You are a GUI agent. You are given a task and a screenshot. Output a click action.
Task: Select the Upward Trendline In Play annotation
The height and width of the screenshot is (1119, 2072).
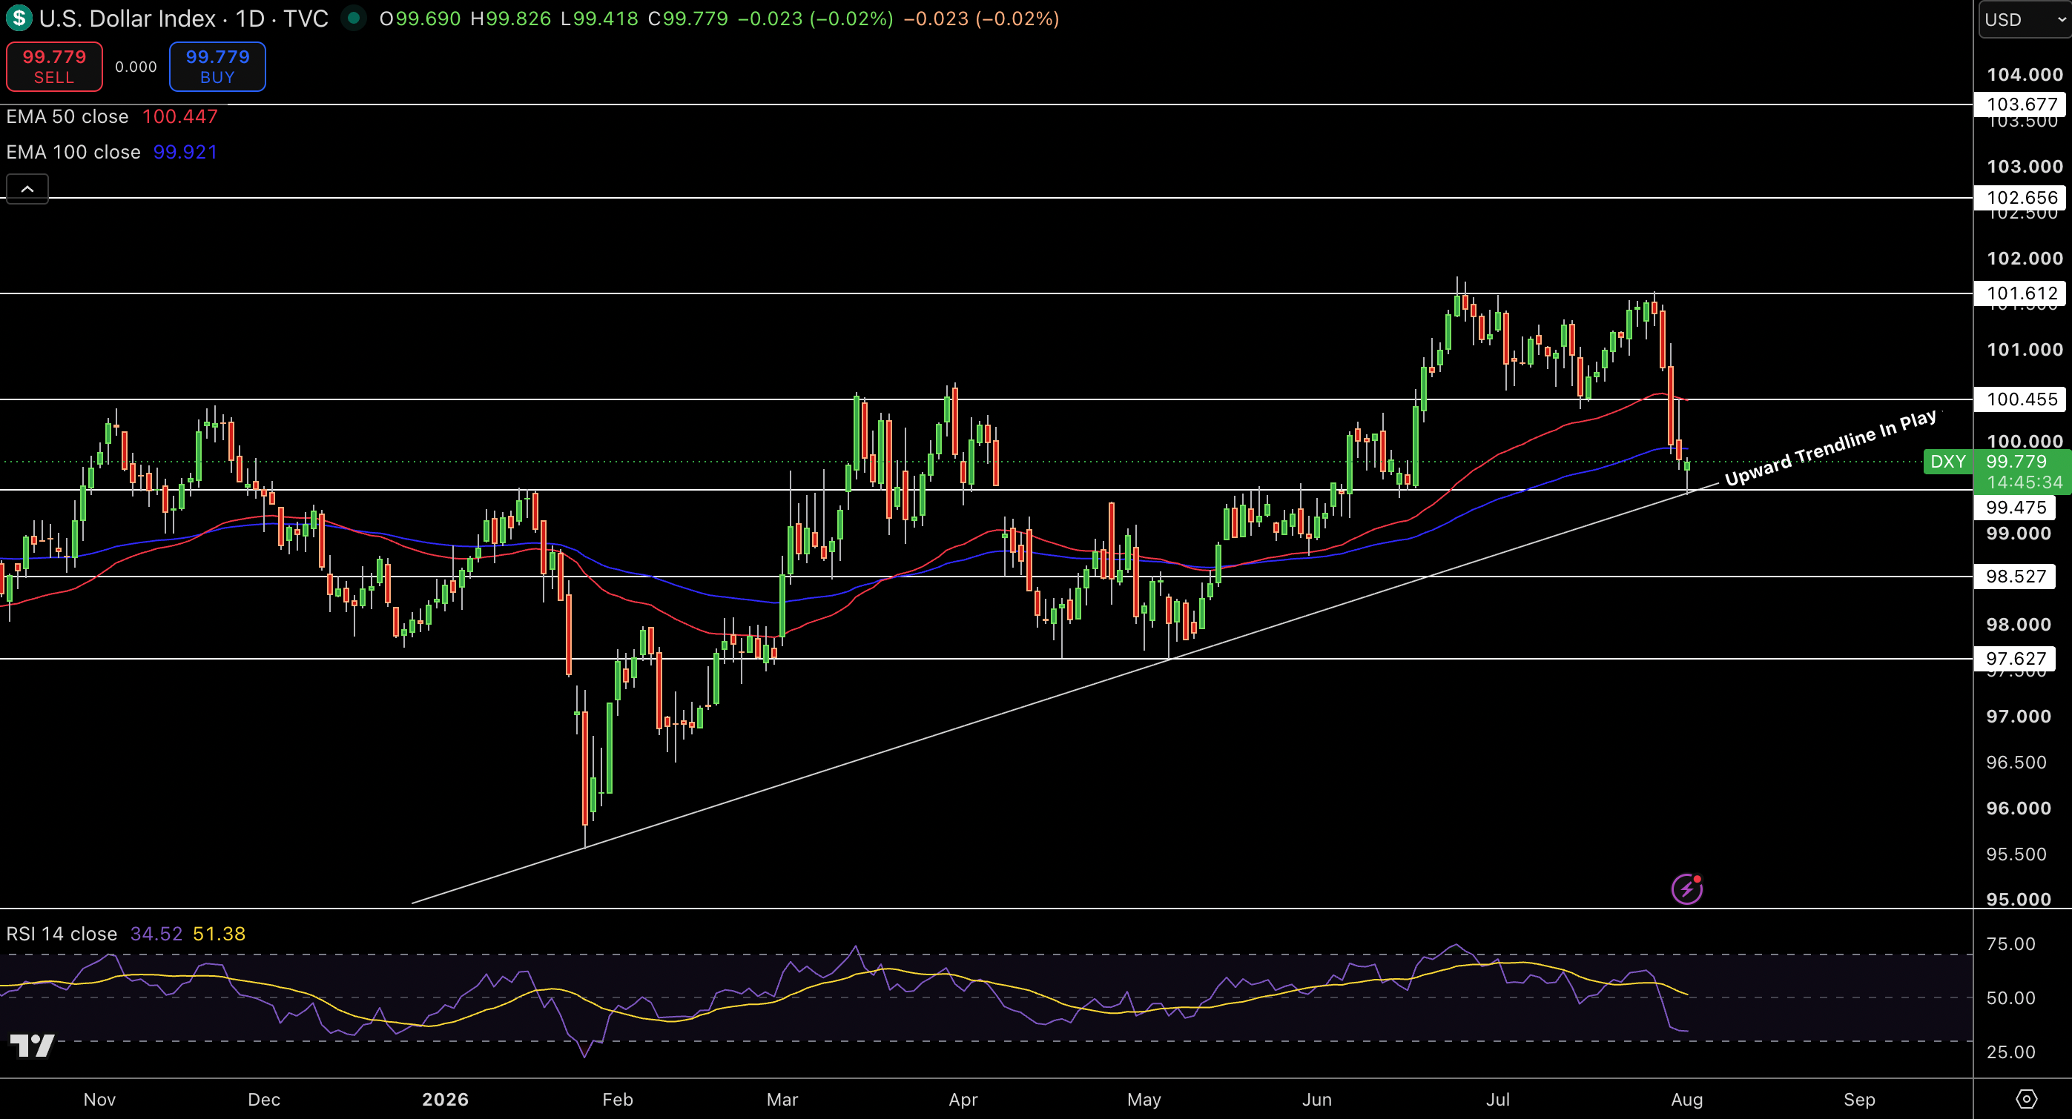tap(1831, 448)
